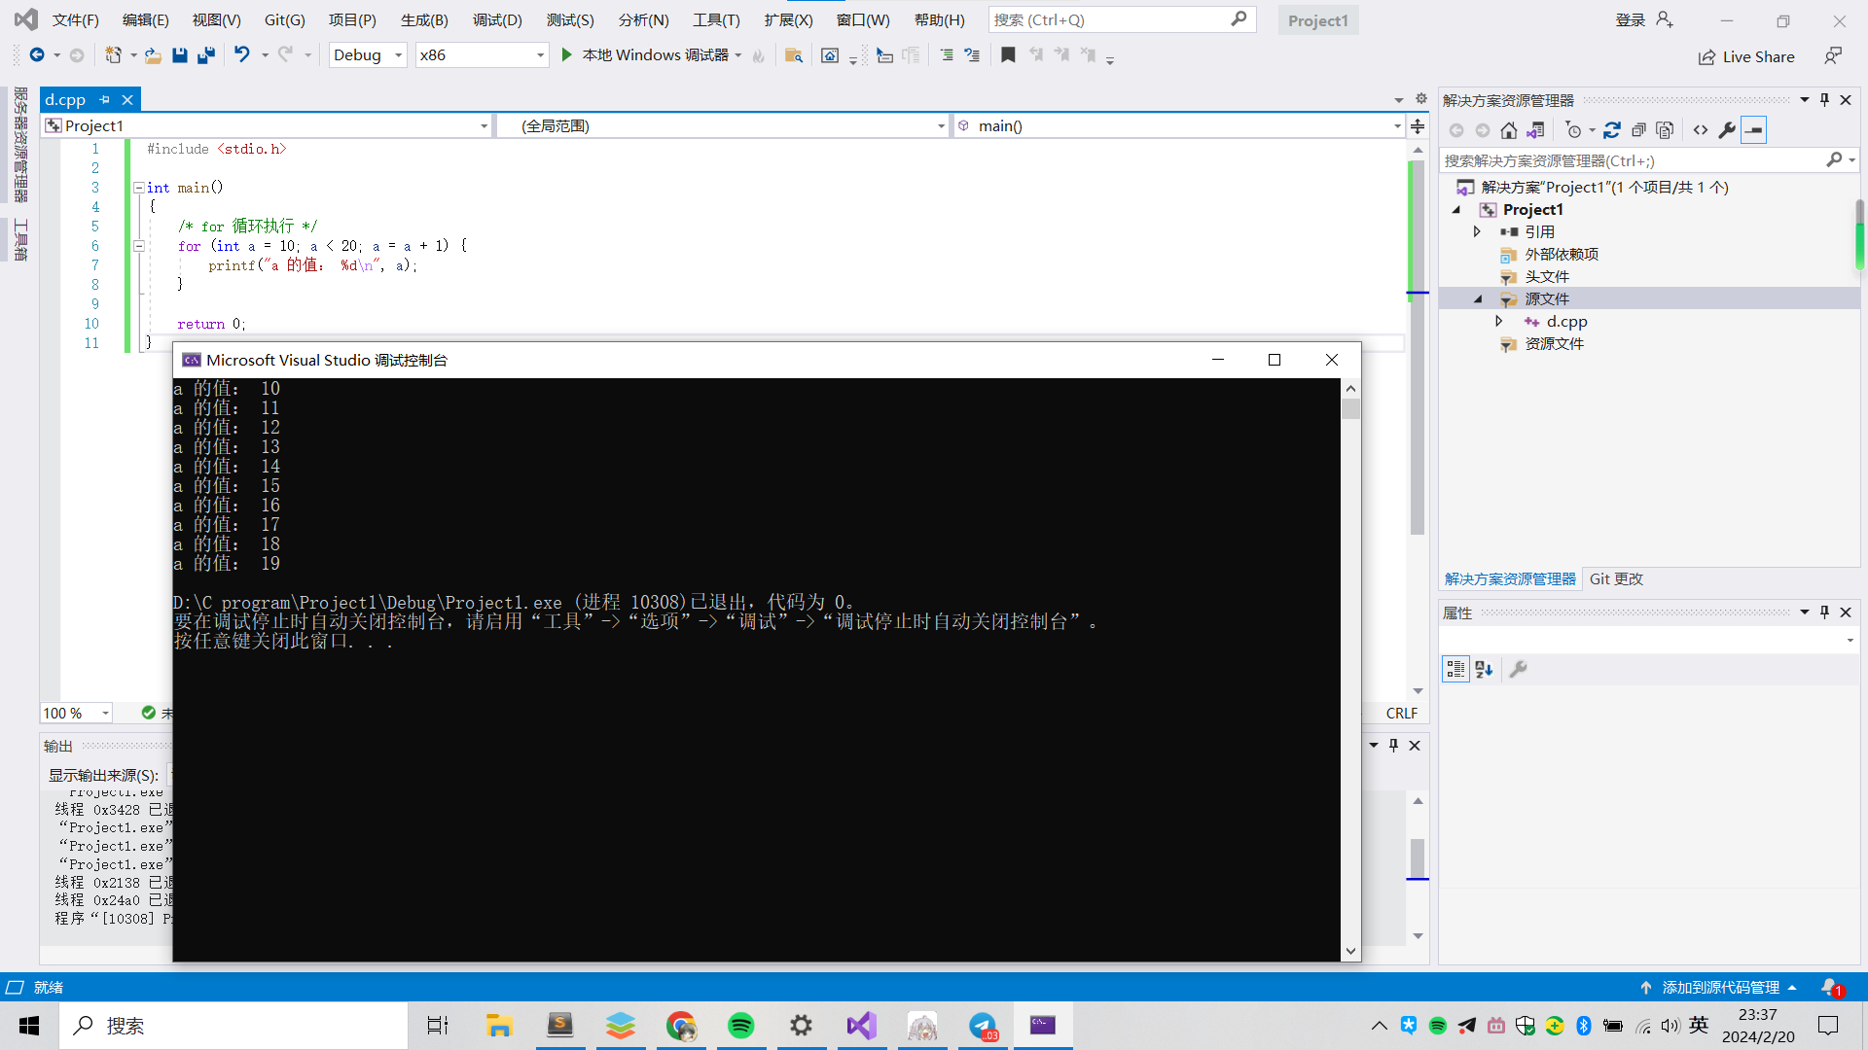The width and height of the screenshot is (1868, 1050).
Task: Open the 服务器资源管理器 side tab
Action: [20, 144]
